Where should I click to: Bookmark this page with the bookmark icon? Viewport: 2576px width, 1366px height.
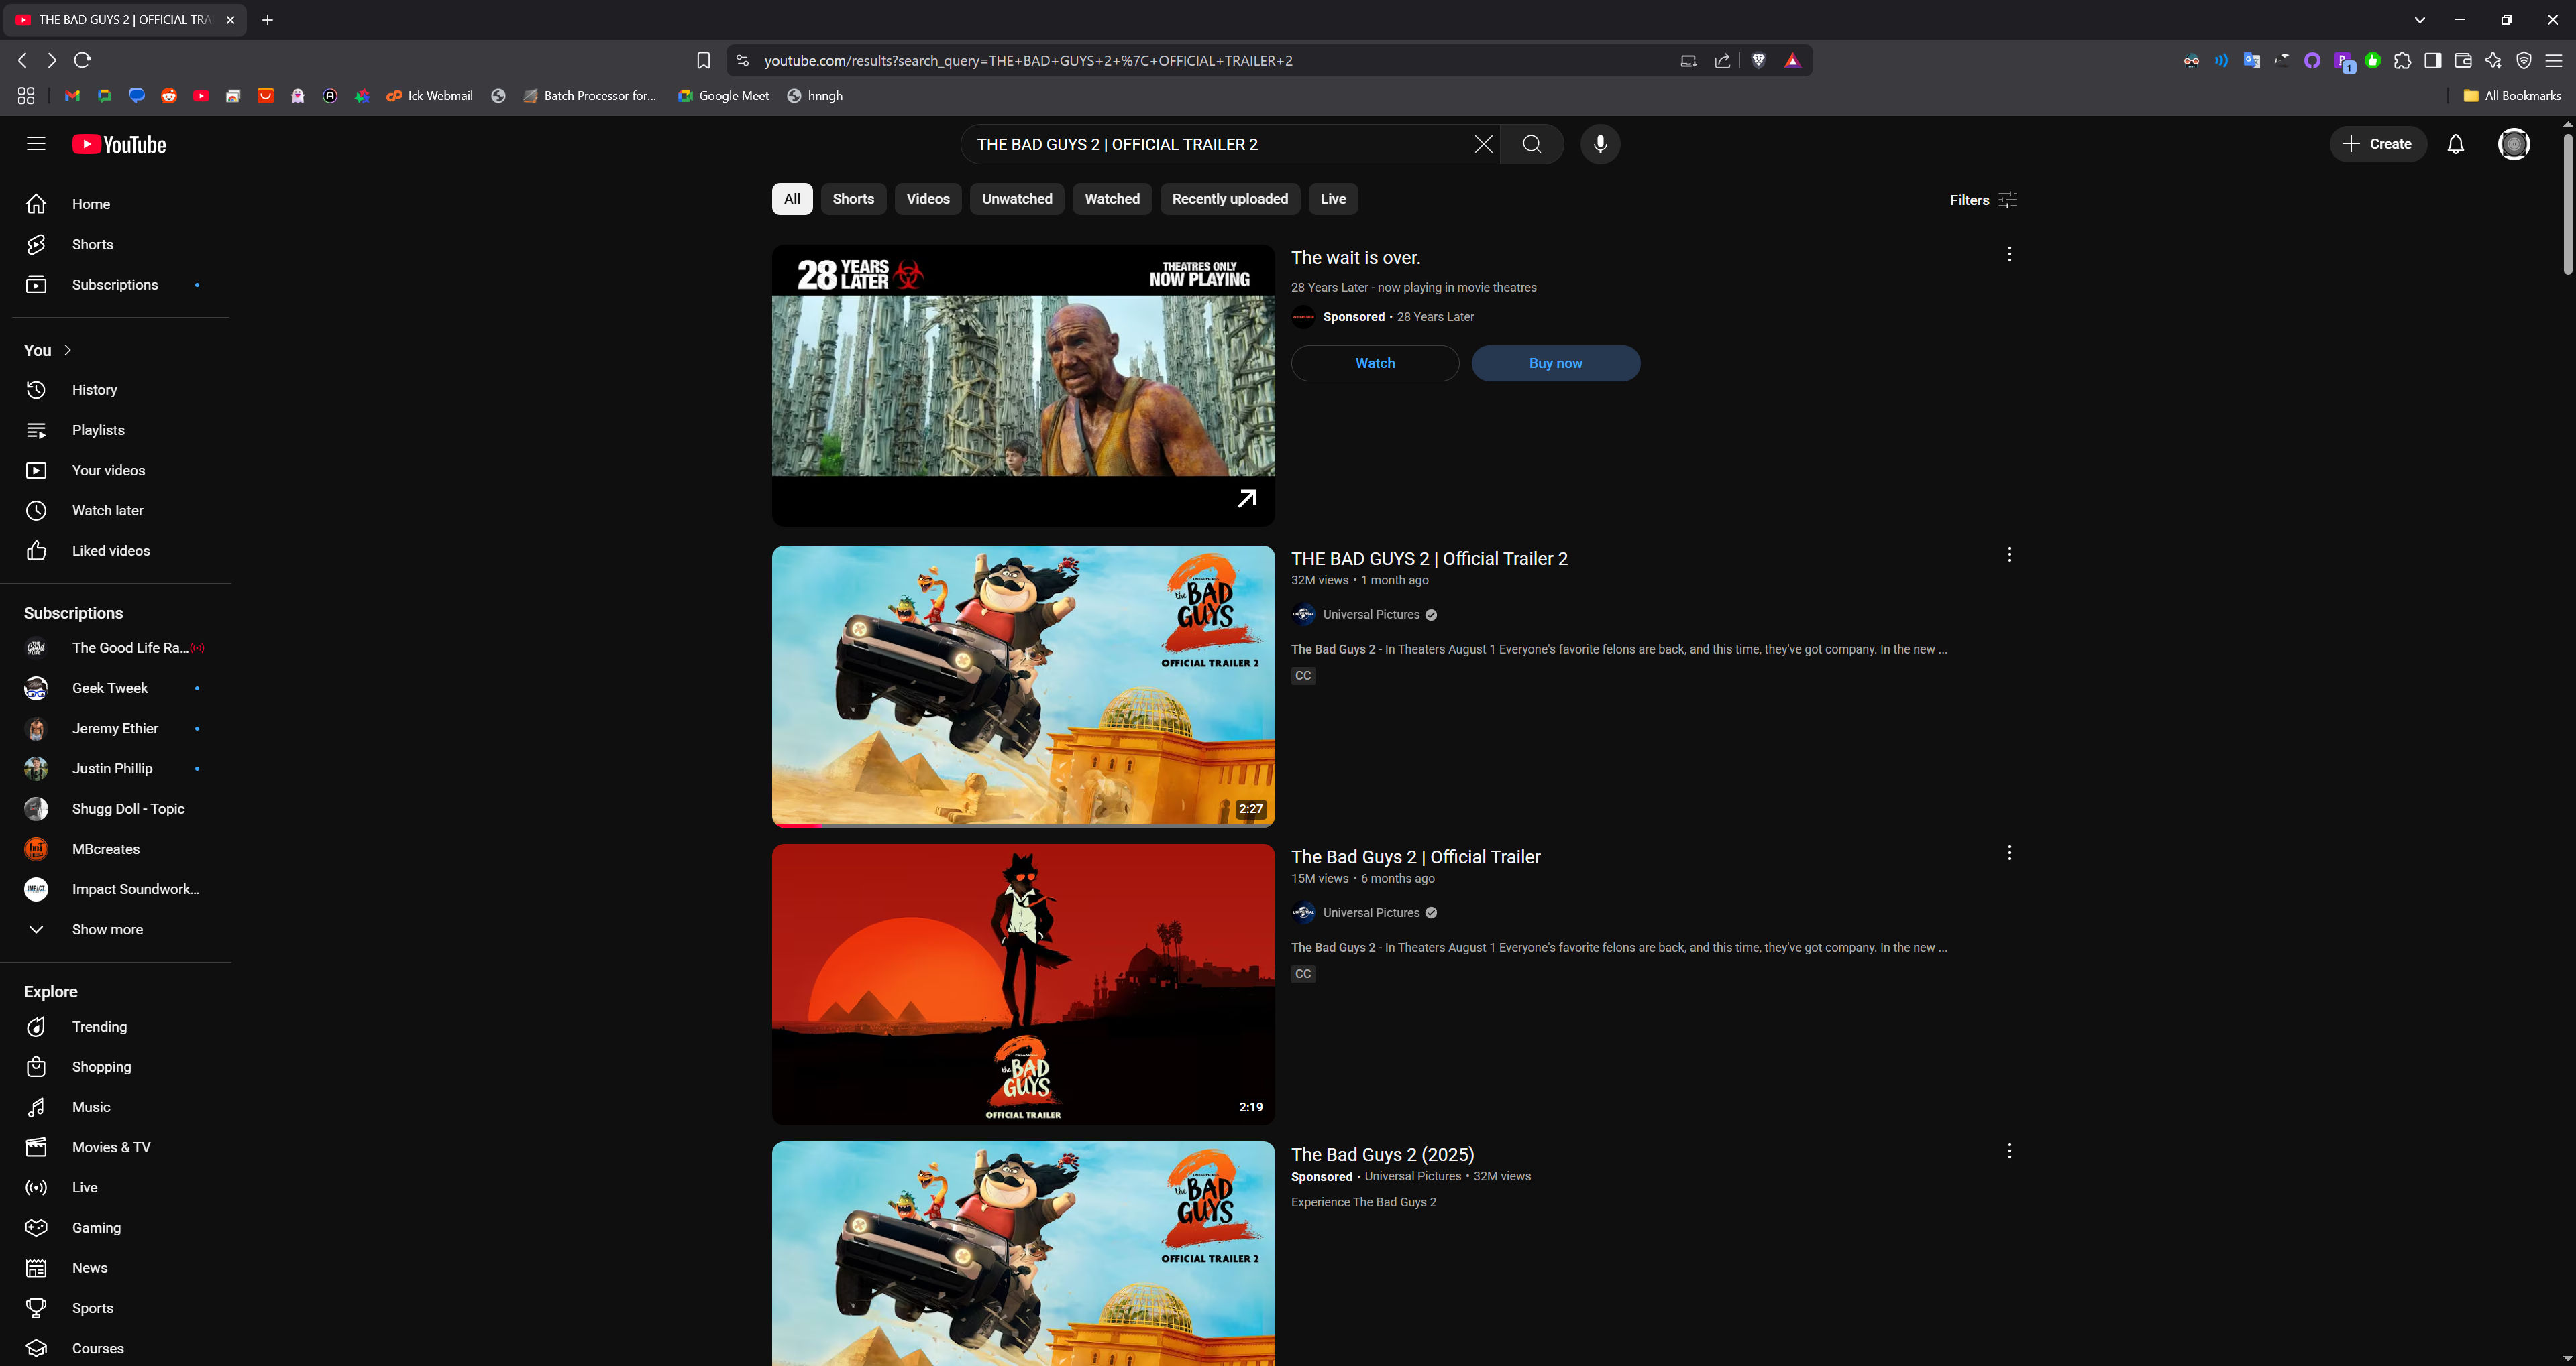[x=703, y=61]
